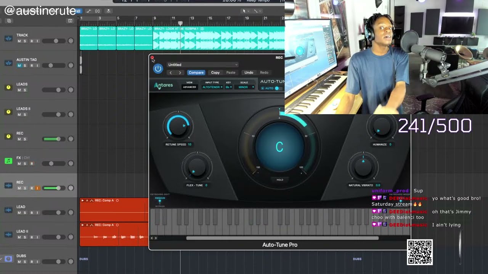Click the Paste button in plugin header
The width and height of the screenshot is (488, 274).
[231, 73]
